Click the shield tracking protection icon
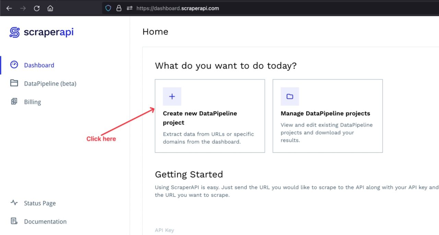Screen dimensions: 439x235 click(108, 8)
